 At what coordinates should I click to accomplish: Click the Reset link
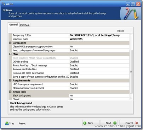click(120, 31)
